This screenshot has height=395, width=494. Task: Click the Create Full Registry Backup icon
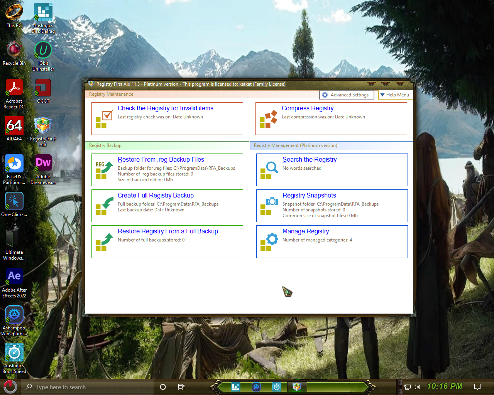104,206
